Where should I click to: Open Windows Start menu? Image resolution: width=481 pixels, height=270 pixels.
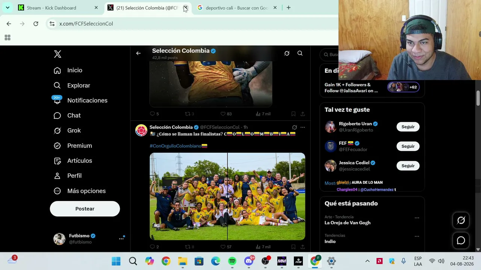[x=116, y=261]
